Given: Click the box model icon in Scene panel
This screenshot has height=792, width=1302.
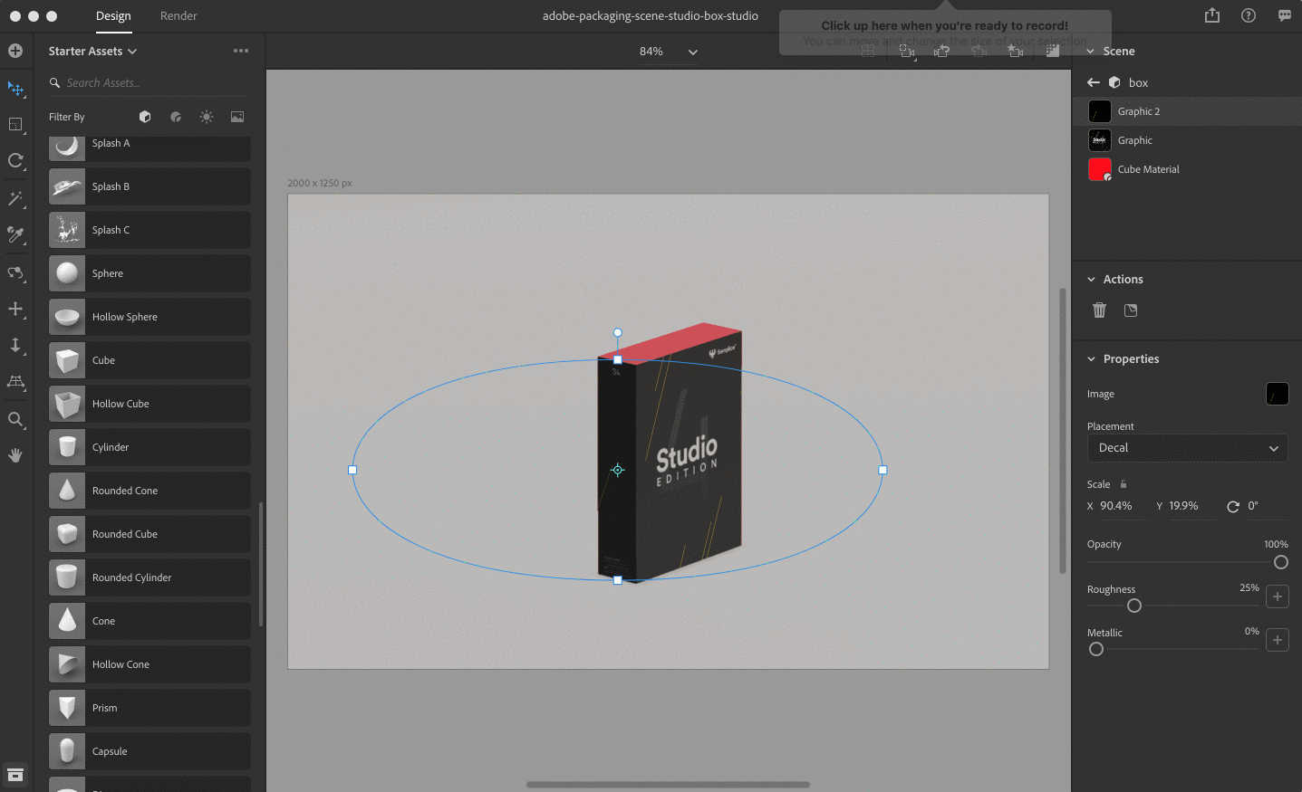Looking at the screenshot, I should click(x=1115, y=82).
